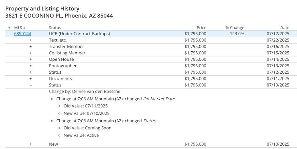Click the Date column header
Image resolution: width=297 pixels, height=149 pixels.
pyautogui.click(x=284, y=28)
